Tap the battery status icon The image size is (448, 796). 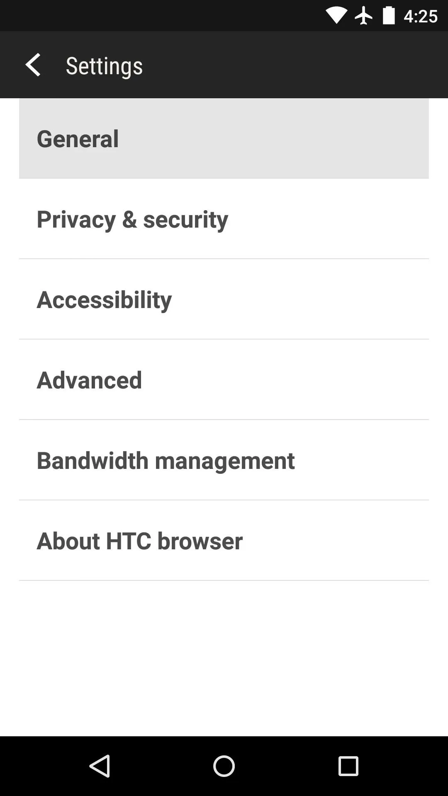(389, 16)
